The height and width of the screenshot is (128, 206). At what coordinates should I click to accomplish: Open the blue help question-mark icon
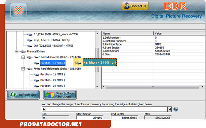click(x=176, y=109)
